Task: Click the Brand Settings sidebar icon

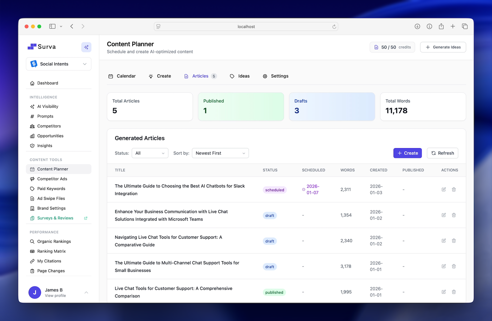Action: tap(32, 208)
